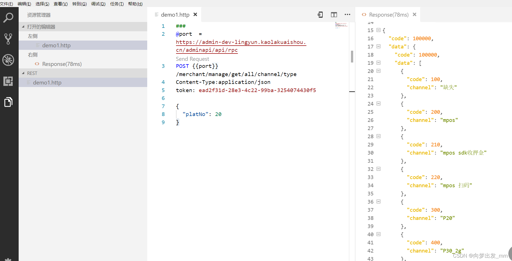512x261 pixels.
Task: Open the Source Control view
Action: [8, 39]
